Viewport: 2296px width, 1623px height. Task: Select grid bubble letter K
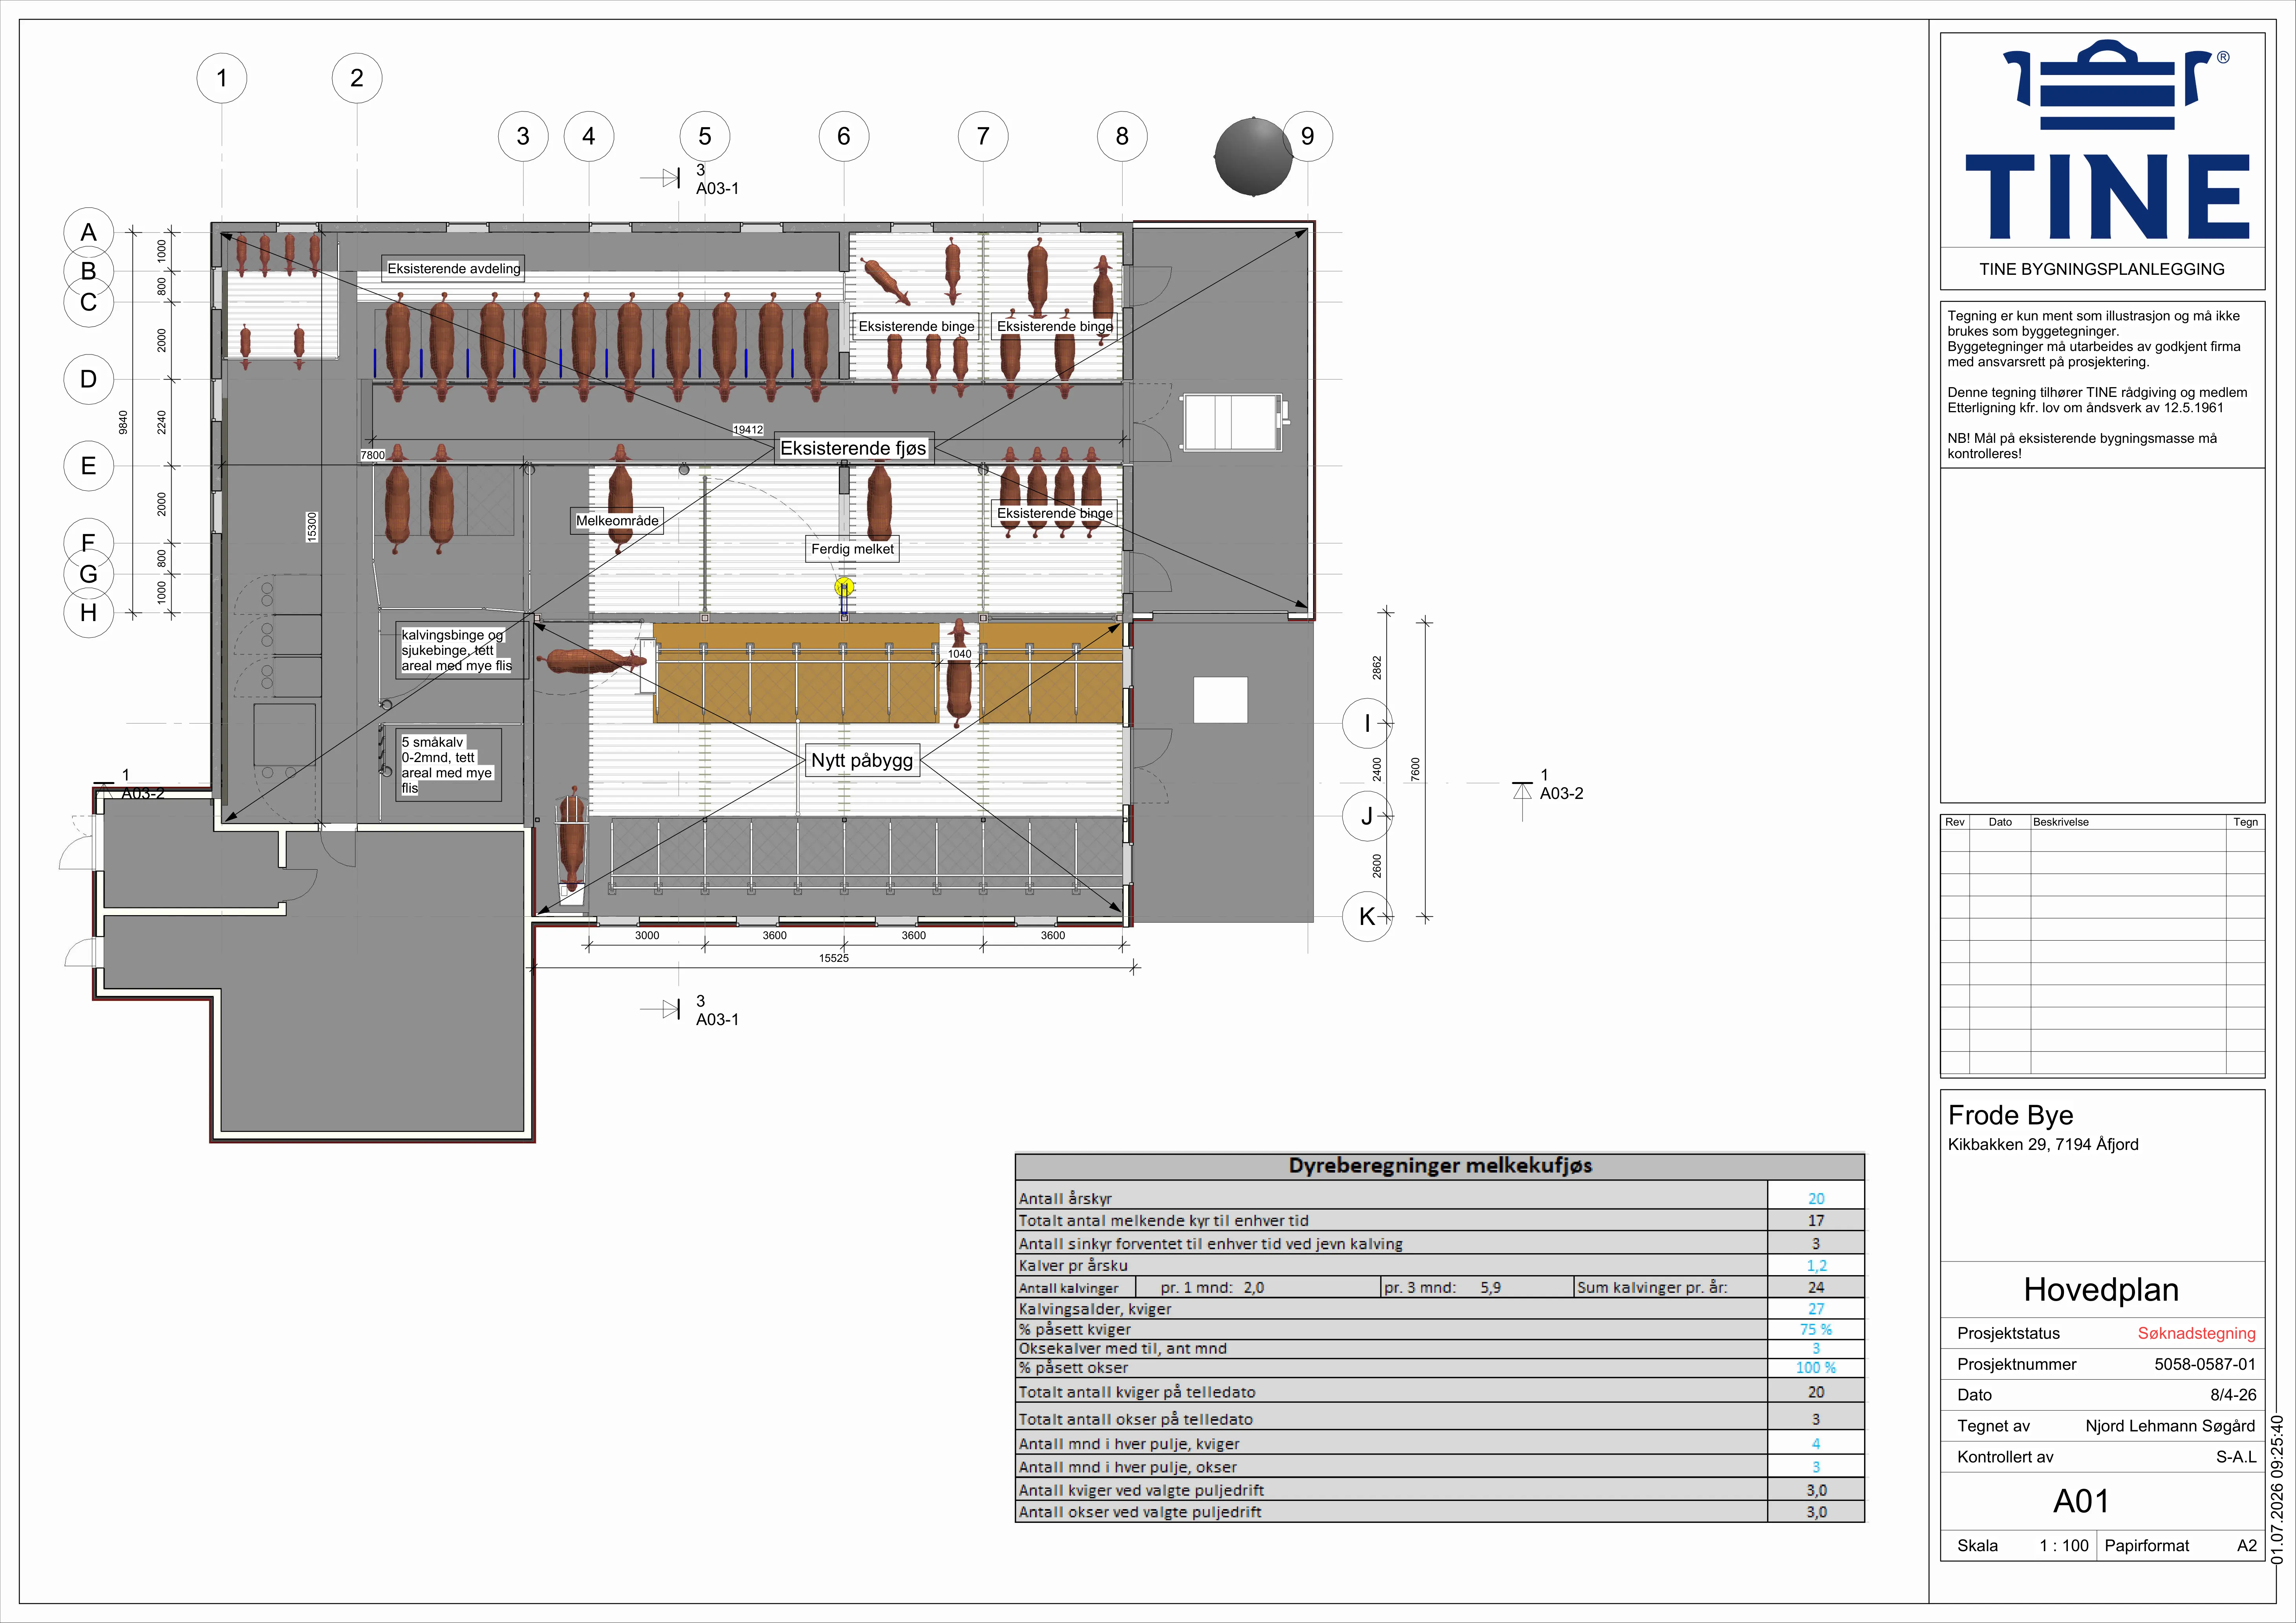(x=1367, y=916)
